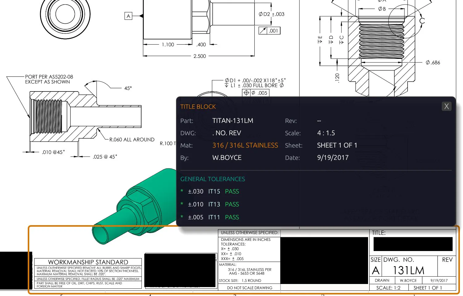Select the ±.005 IT11 PASS tolerance row
Viewport: 463px width, 296px height.
[210, 217]
